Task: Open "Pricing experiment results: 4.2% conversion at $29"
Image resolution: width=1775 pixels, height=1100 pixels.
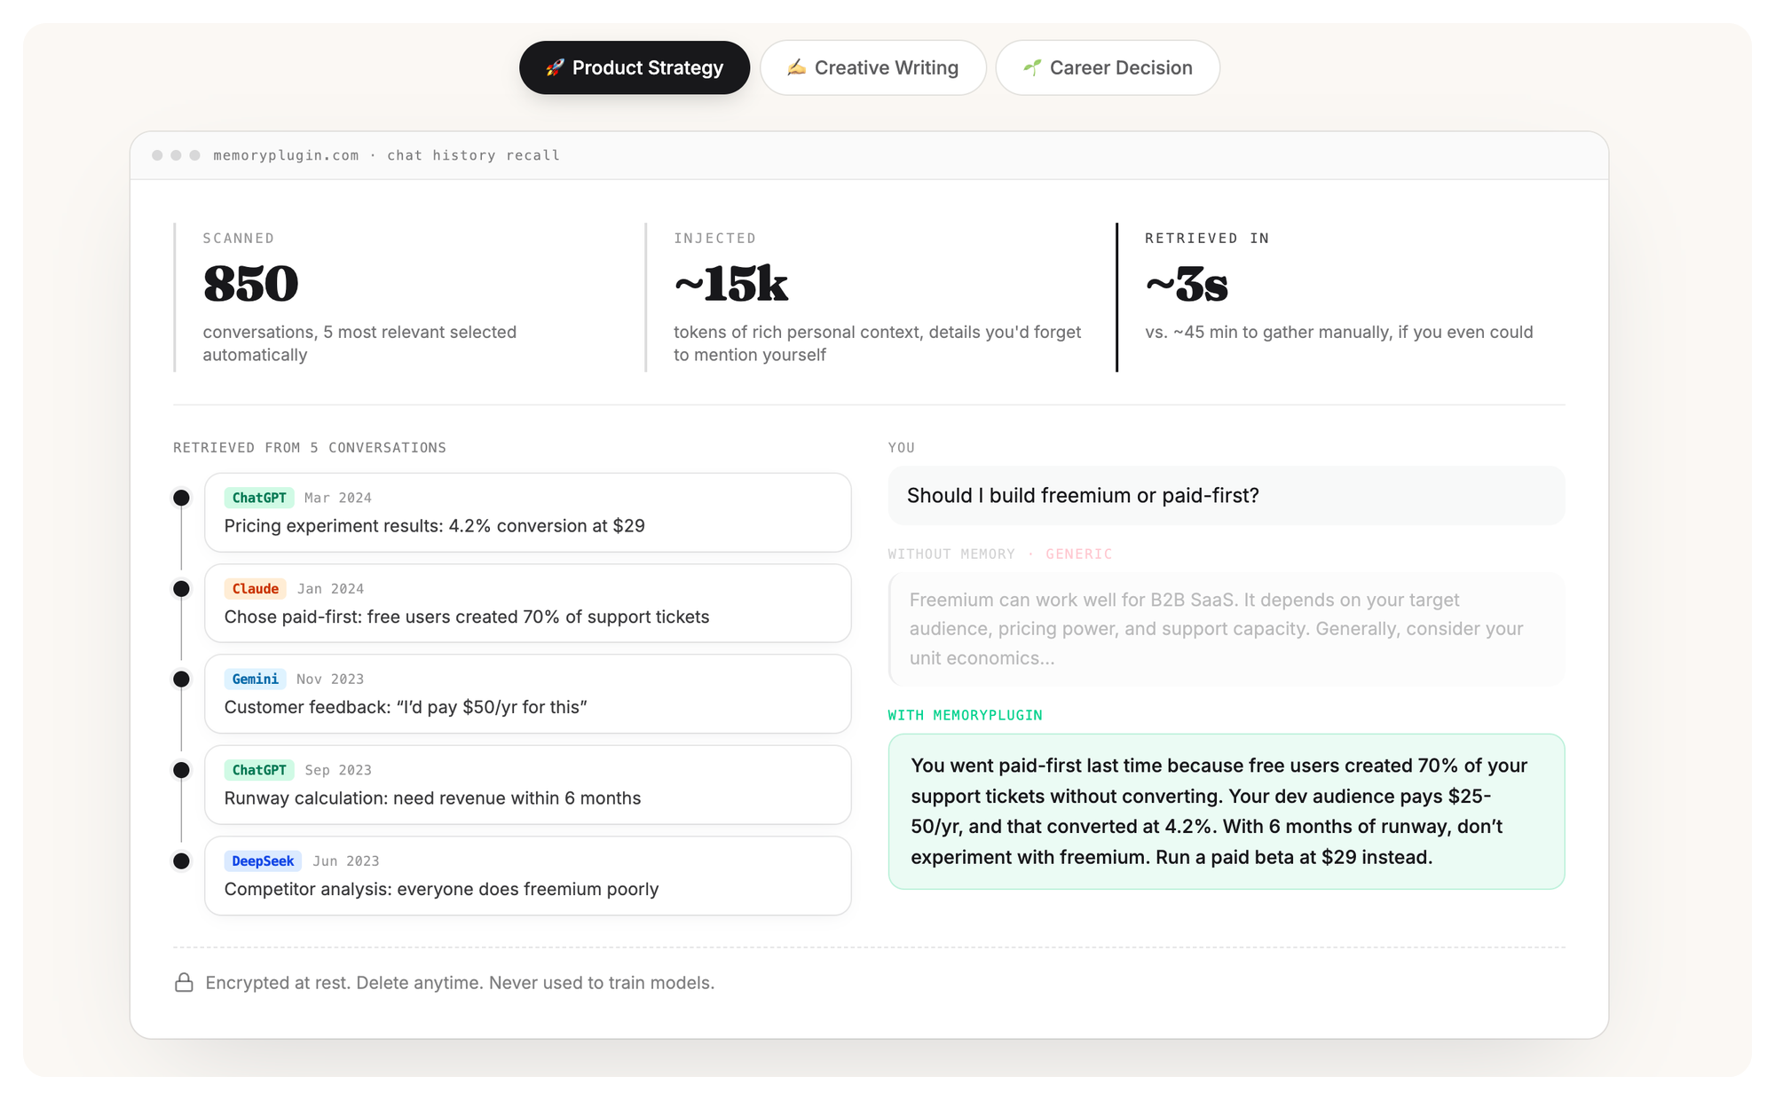Action: (x=435, y=526)
